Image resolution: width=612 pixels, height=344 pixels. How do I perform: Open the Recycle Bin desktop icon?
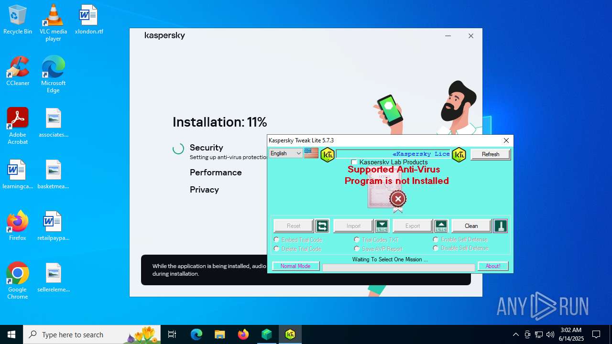[x=18, y=20]
